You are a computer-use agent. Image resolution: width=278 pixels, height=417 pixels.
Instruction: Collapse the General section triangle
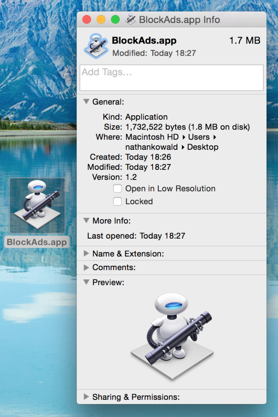[86, 101]
